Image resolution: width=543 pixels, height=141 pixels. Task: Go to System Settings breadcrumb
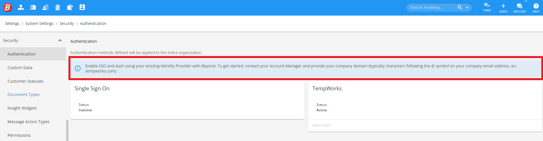(x=39, y=24)
